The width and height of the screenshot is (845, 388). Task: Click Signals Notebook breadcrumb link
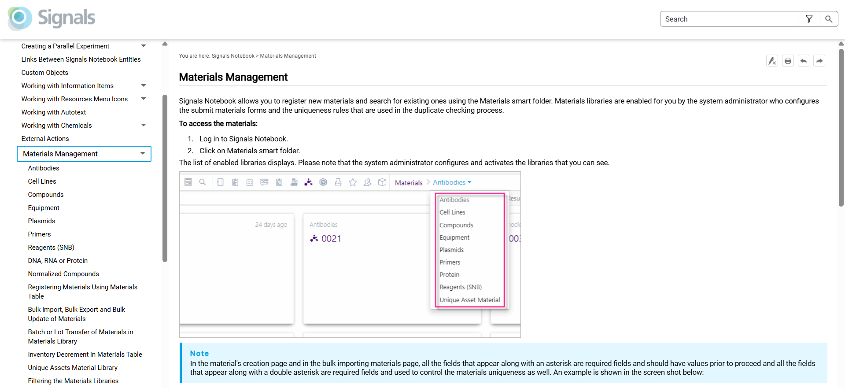[x=233, y=56]
